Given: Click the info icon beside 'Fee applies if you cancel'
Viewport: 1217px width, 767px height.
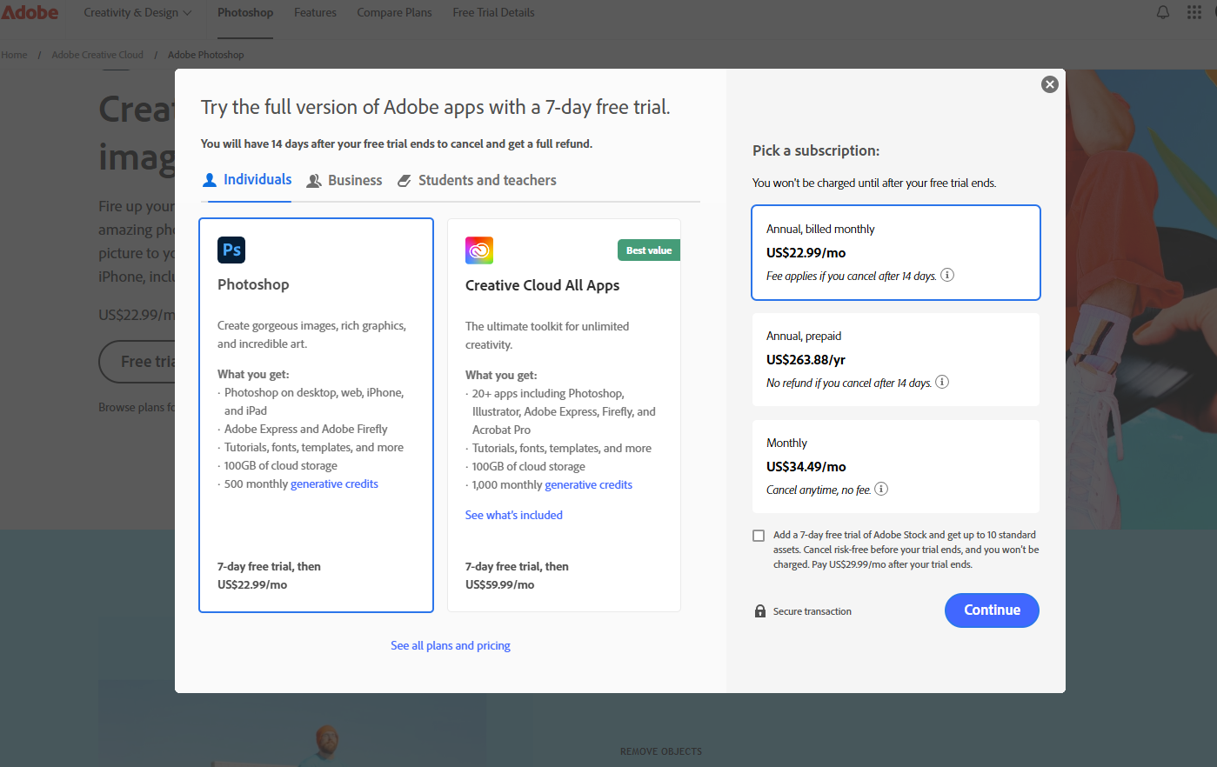Looking at the screenshot, I should 947,275.
